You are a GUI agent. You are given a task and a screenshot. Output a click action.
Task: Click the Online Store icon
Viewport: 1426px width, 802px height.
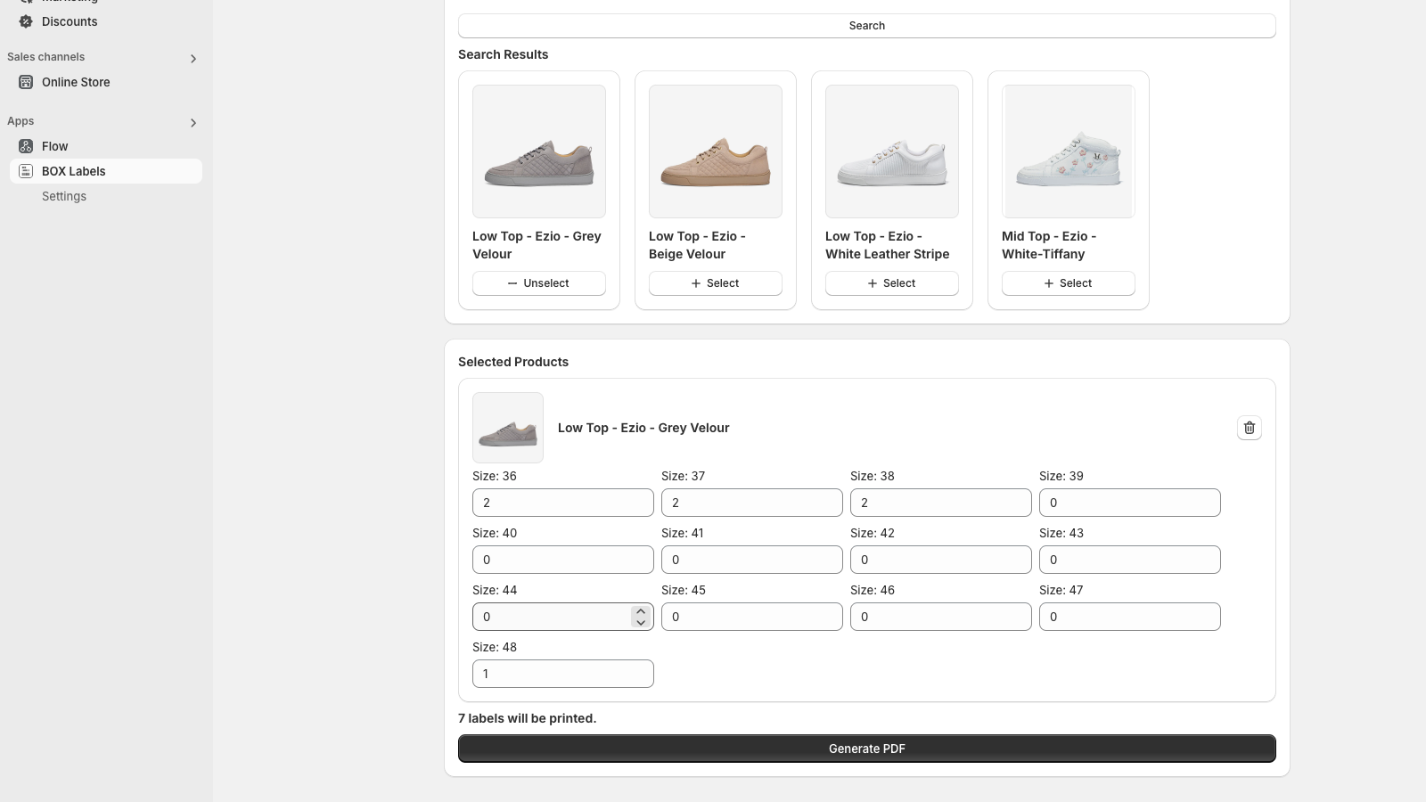pos(25,82)
